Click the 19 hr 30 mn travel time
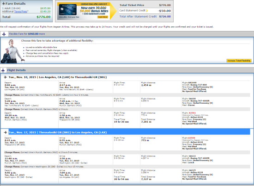The width and height of the screenshot is (254, 186). tap(121, 122)
